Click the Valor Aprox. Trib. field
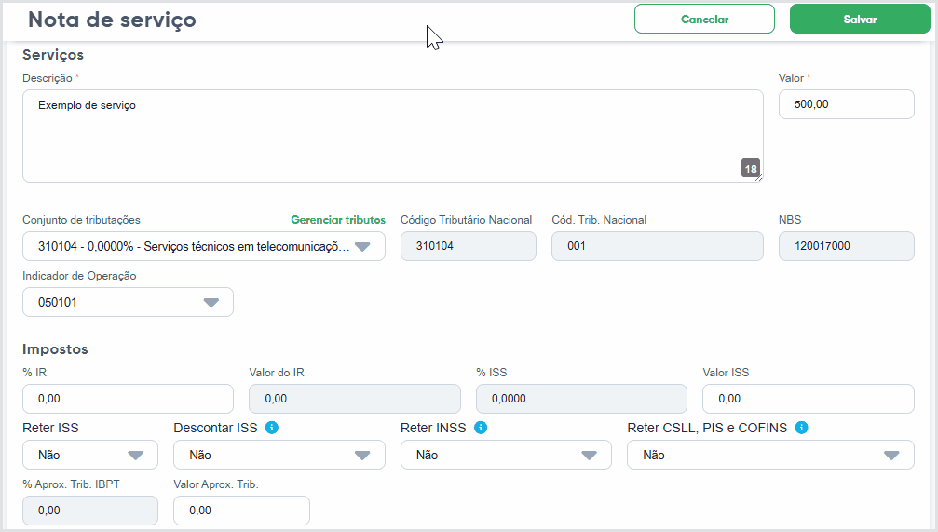The height and width of the screenshot is (532, 938). (x=241, y=511)
